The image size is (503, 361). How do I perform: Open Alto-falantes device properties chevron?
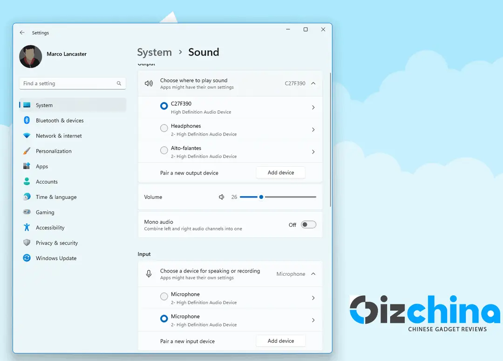313,152
